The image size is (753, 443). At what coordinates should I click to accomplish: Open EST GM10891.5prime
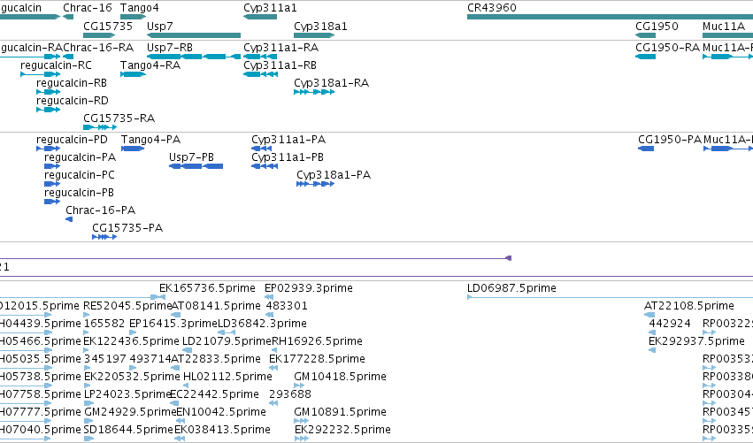pyautogui.click(x=340, y=411)
